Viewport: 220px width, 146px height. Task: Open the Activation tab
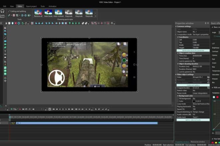[x=52, y=6]
